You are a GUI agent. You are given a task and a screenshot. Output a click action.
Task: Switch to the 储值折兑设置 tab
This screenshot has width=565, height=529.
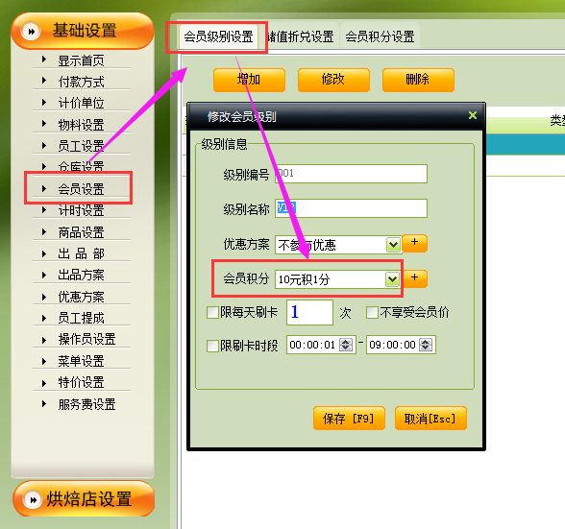300,36
